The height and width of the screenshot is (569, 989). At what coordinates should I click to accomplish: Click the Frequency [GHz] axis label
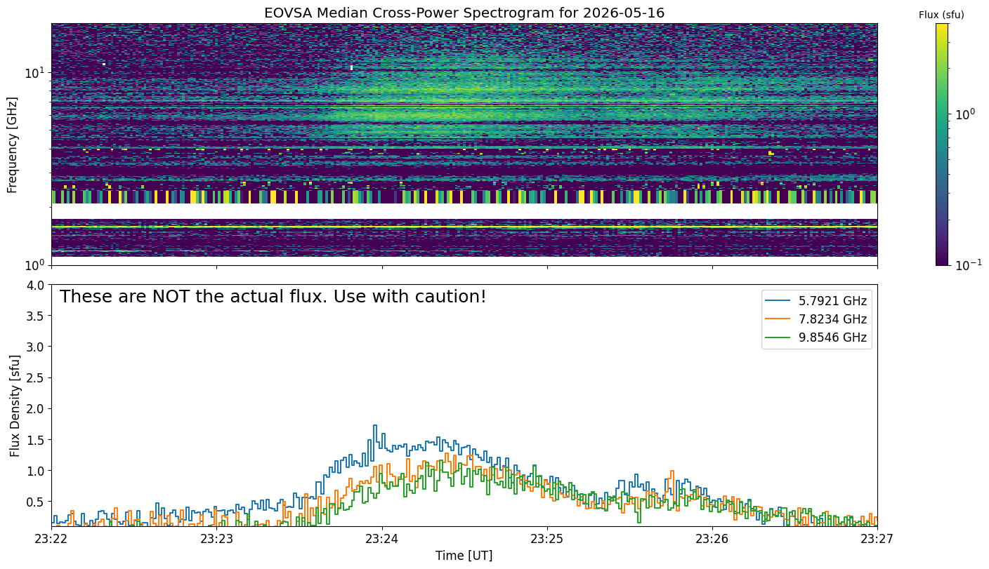[12, 145]
